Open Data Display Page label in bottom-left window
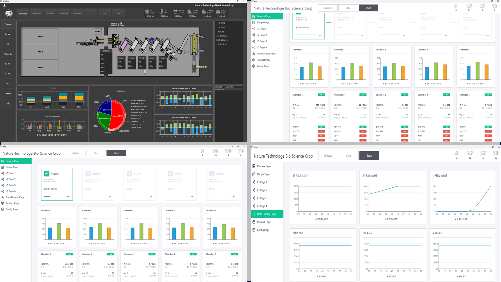 pos(15,197)
